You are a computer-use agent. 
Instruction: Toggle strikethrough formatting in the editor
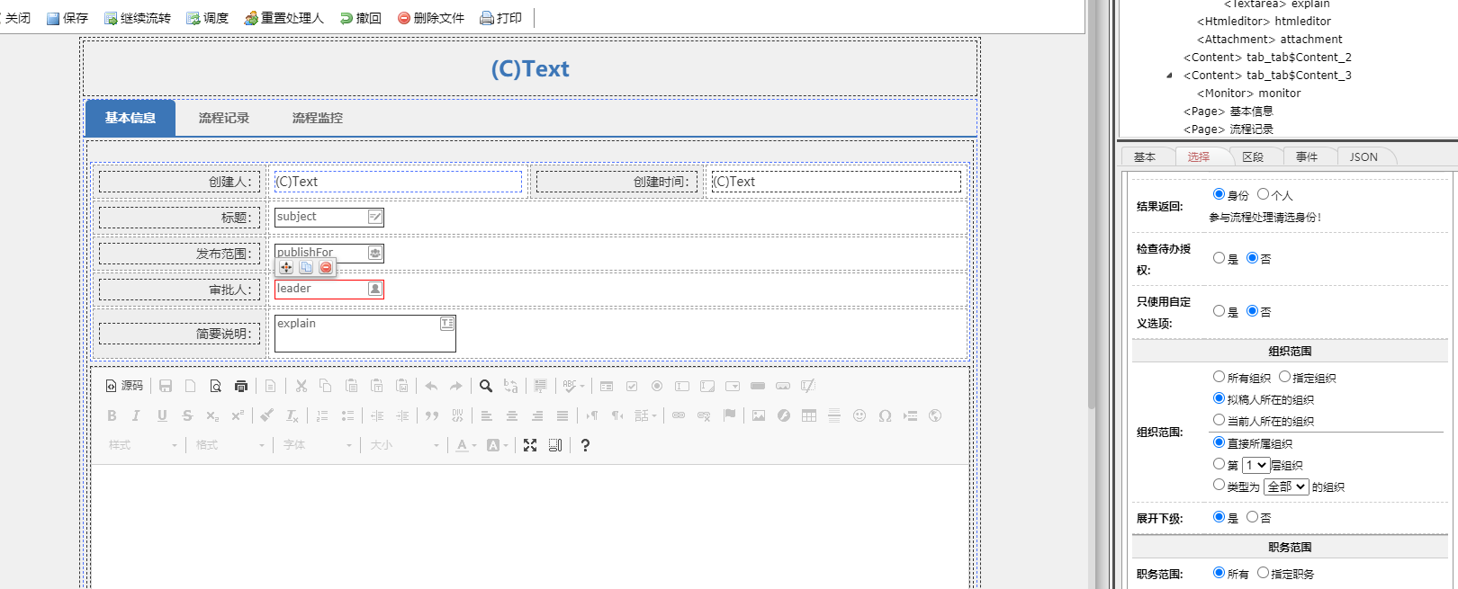[187, 415]
